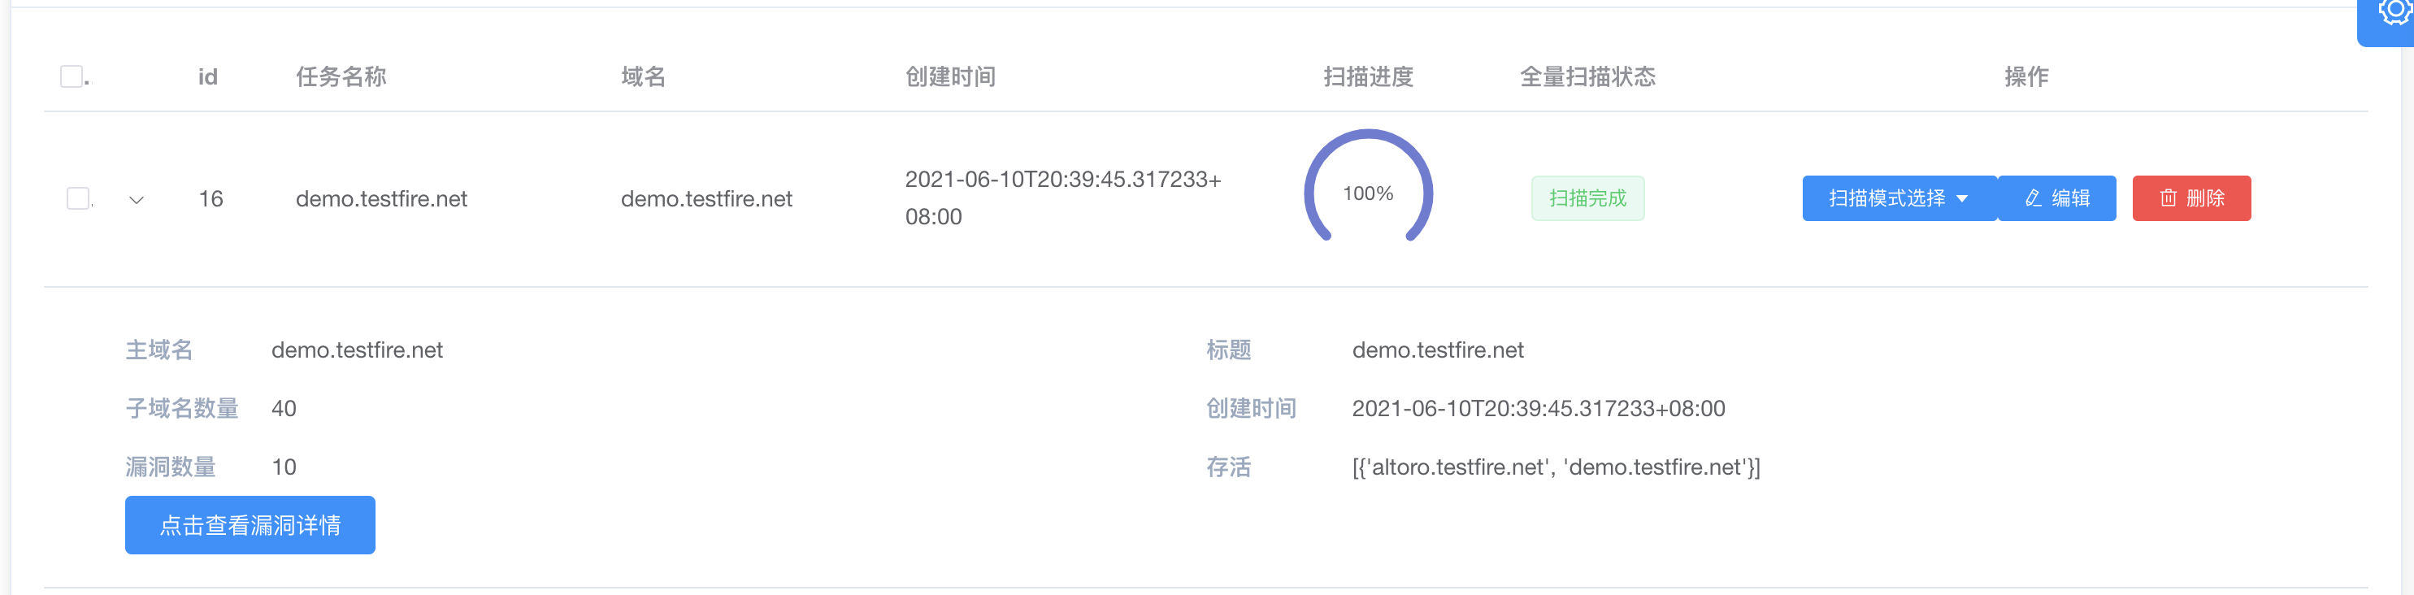The width and height of the screenshot is (2414, 595).
Task: Click the 子域名数量 value 40
Action: (284, 409)
